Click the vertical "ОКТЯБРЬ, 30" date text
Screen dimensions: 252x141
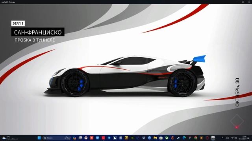[237, 92]
